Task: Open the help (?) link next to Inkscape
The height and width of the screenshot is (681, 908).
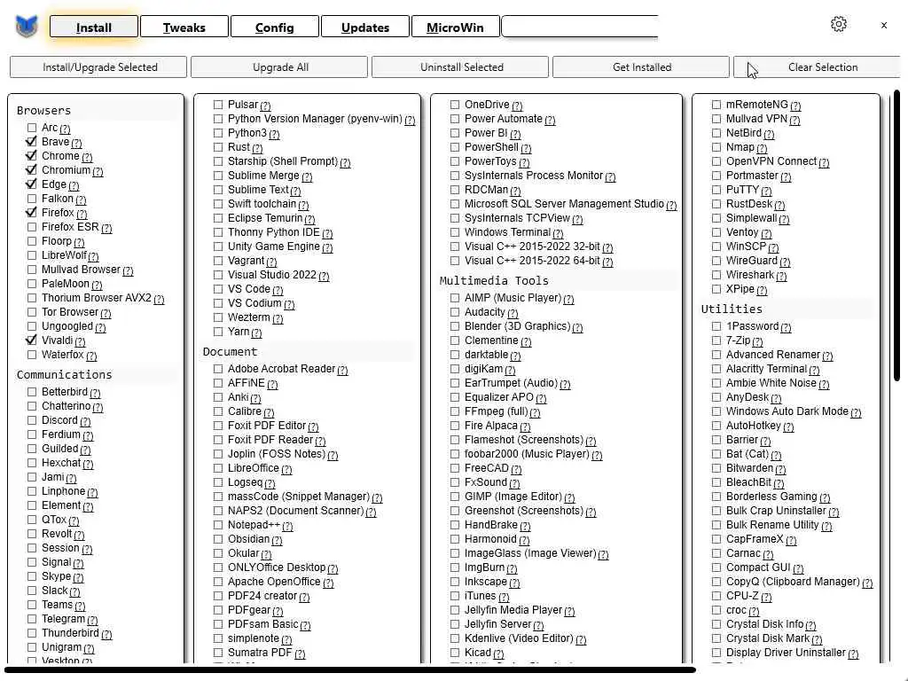Action: coord(515,583)
